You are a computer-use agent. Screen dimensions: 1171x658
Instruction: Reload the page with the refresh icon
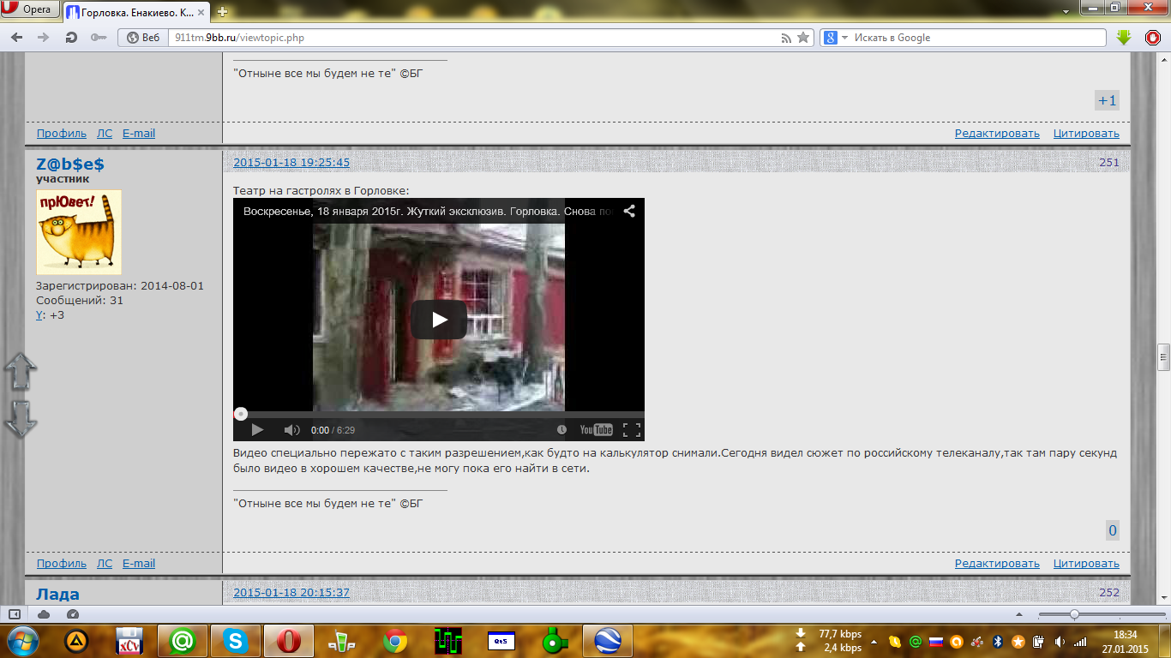(x=71, y=38)
